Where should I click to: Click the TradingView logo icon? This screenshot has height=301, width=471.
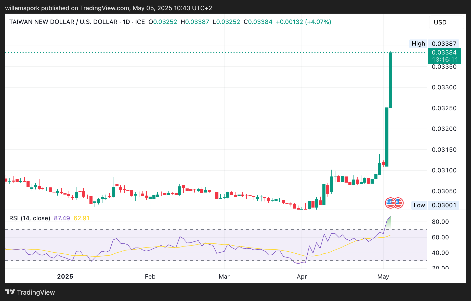(10, 292)
